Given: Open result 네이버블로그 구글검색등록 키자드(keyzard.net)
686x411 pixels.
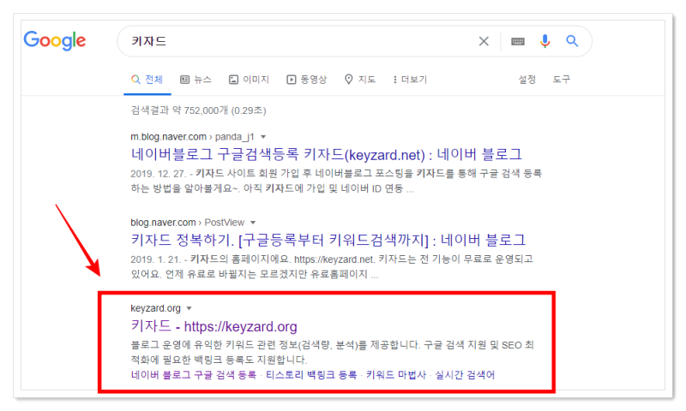Looking at the screenshot, I should coord(327,154).
